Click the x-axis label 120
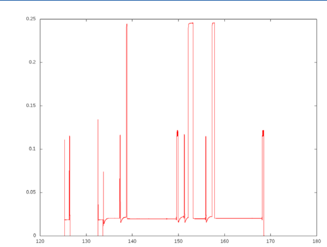This screenshot has width=327, height=247. pyautogui.click(x=40, y=241)
